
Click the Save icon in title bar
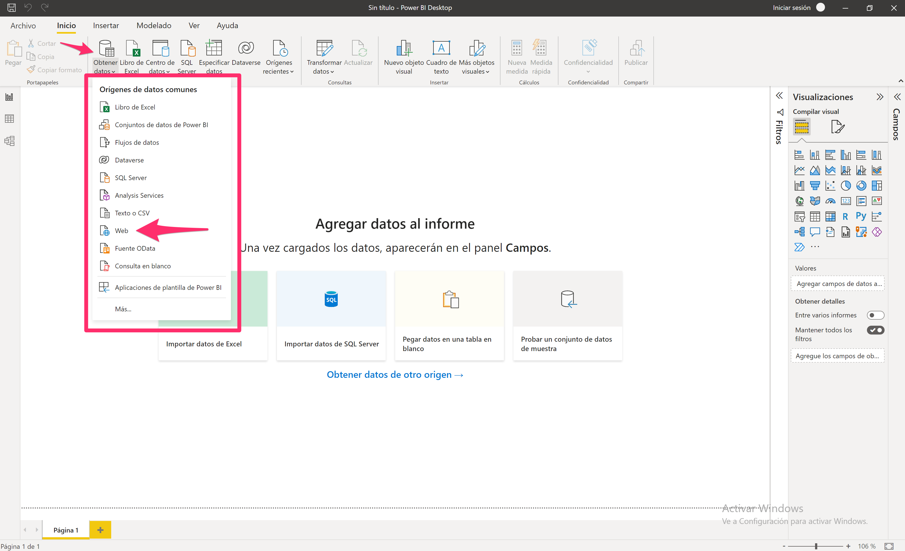pyautogui.click(x=11, y=7)
